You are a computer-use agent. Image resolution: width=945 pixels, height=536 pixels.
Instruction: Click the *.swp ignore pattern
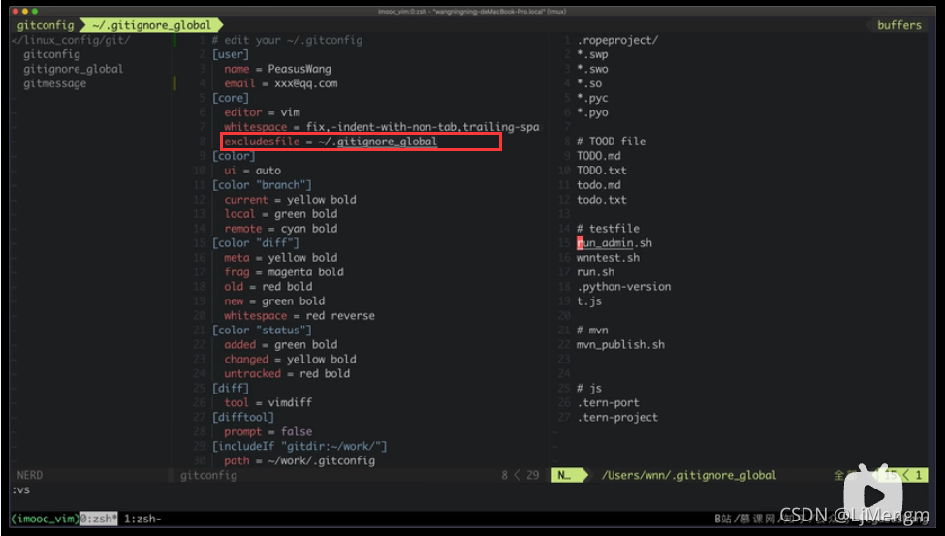pos(592,54)
